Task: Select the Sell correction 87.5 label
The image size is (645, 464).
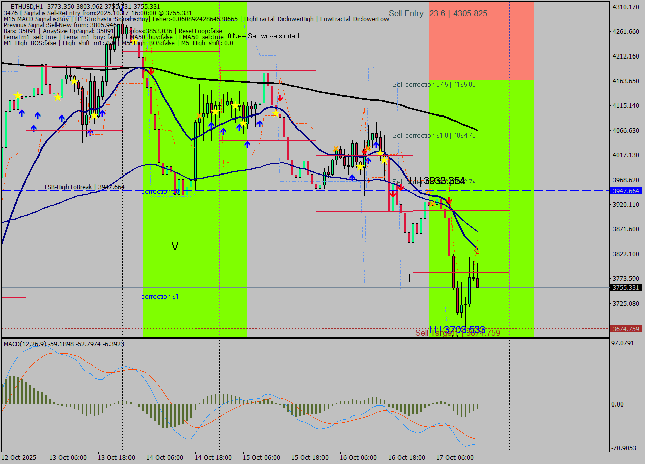Action: [433, 84]
